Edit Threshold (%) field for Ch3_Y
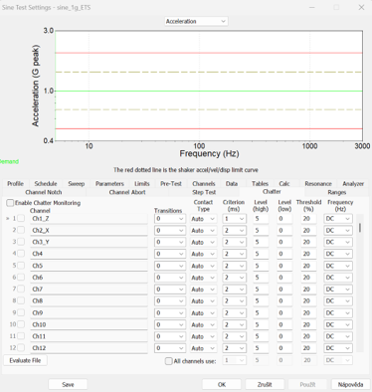The width and height of the screenshot is (372, 392). tap(308, 242)
